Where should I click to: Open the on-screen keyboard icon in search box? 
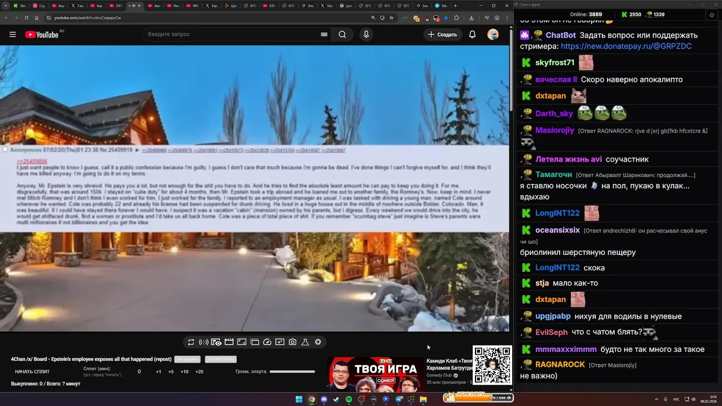coord(324,34)
